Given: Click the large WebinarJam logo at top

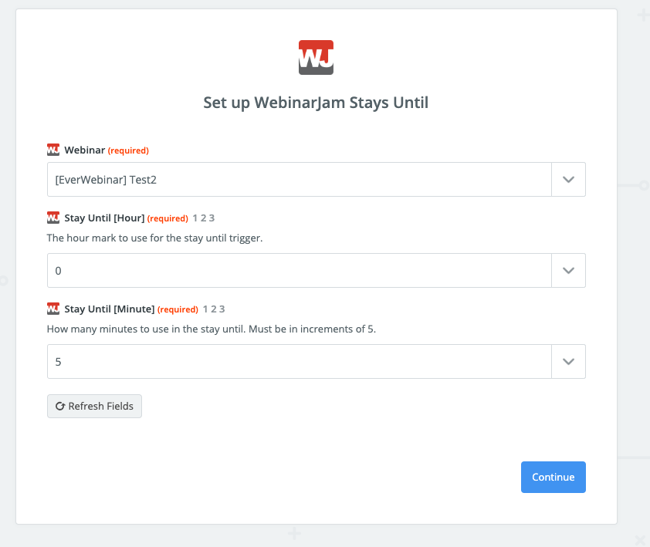Looking at the screenshot, I should 316,58.
